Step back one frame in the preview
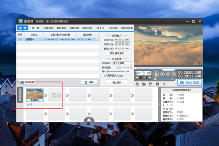This screenshot has height=146, width=219. (168, 74)
